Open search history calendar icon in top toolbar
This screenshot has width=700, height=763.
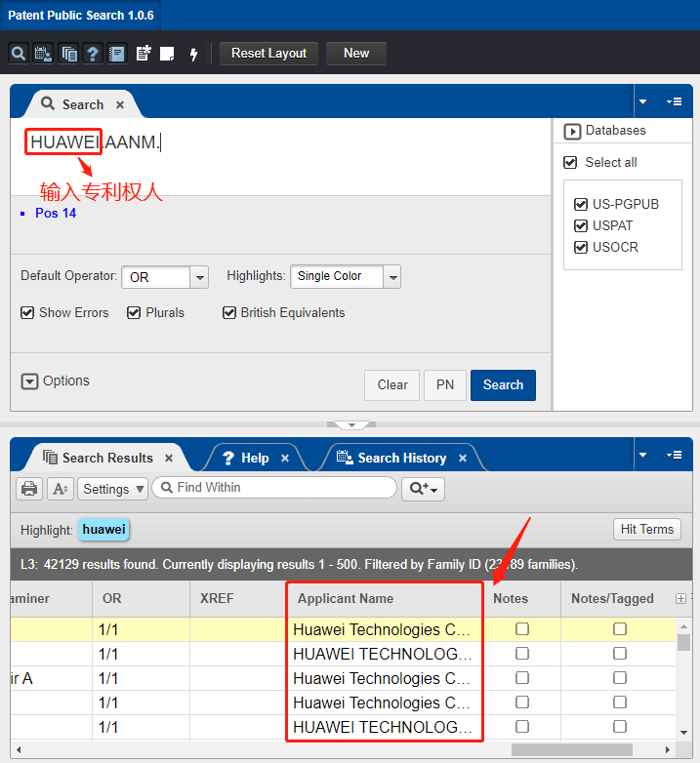pyautogui.click(x=43, y=54)
